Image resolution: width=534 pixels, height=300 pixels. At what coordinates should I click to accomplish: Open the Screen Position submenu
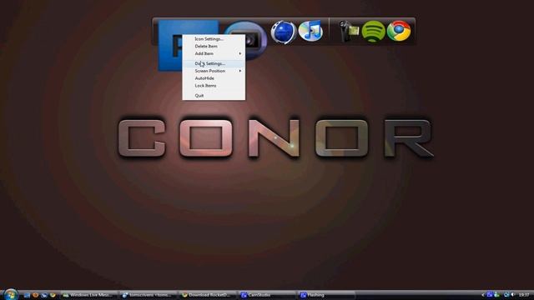click(x=214, y=71)
